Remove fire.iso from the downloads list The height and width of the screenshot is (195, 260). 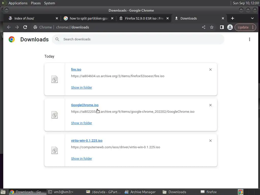click(210, 70)
